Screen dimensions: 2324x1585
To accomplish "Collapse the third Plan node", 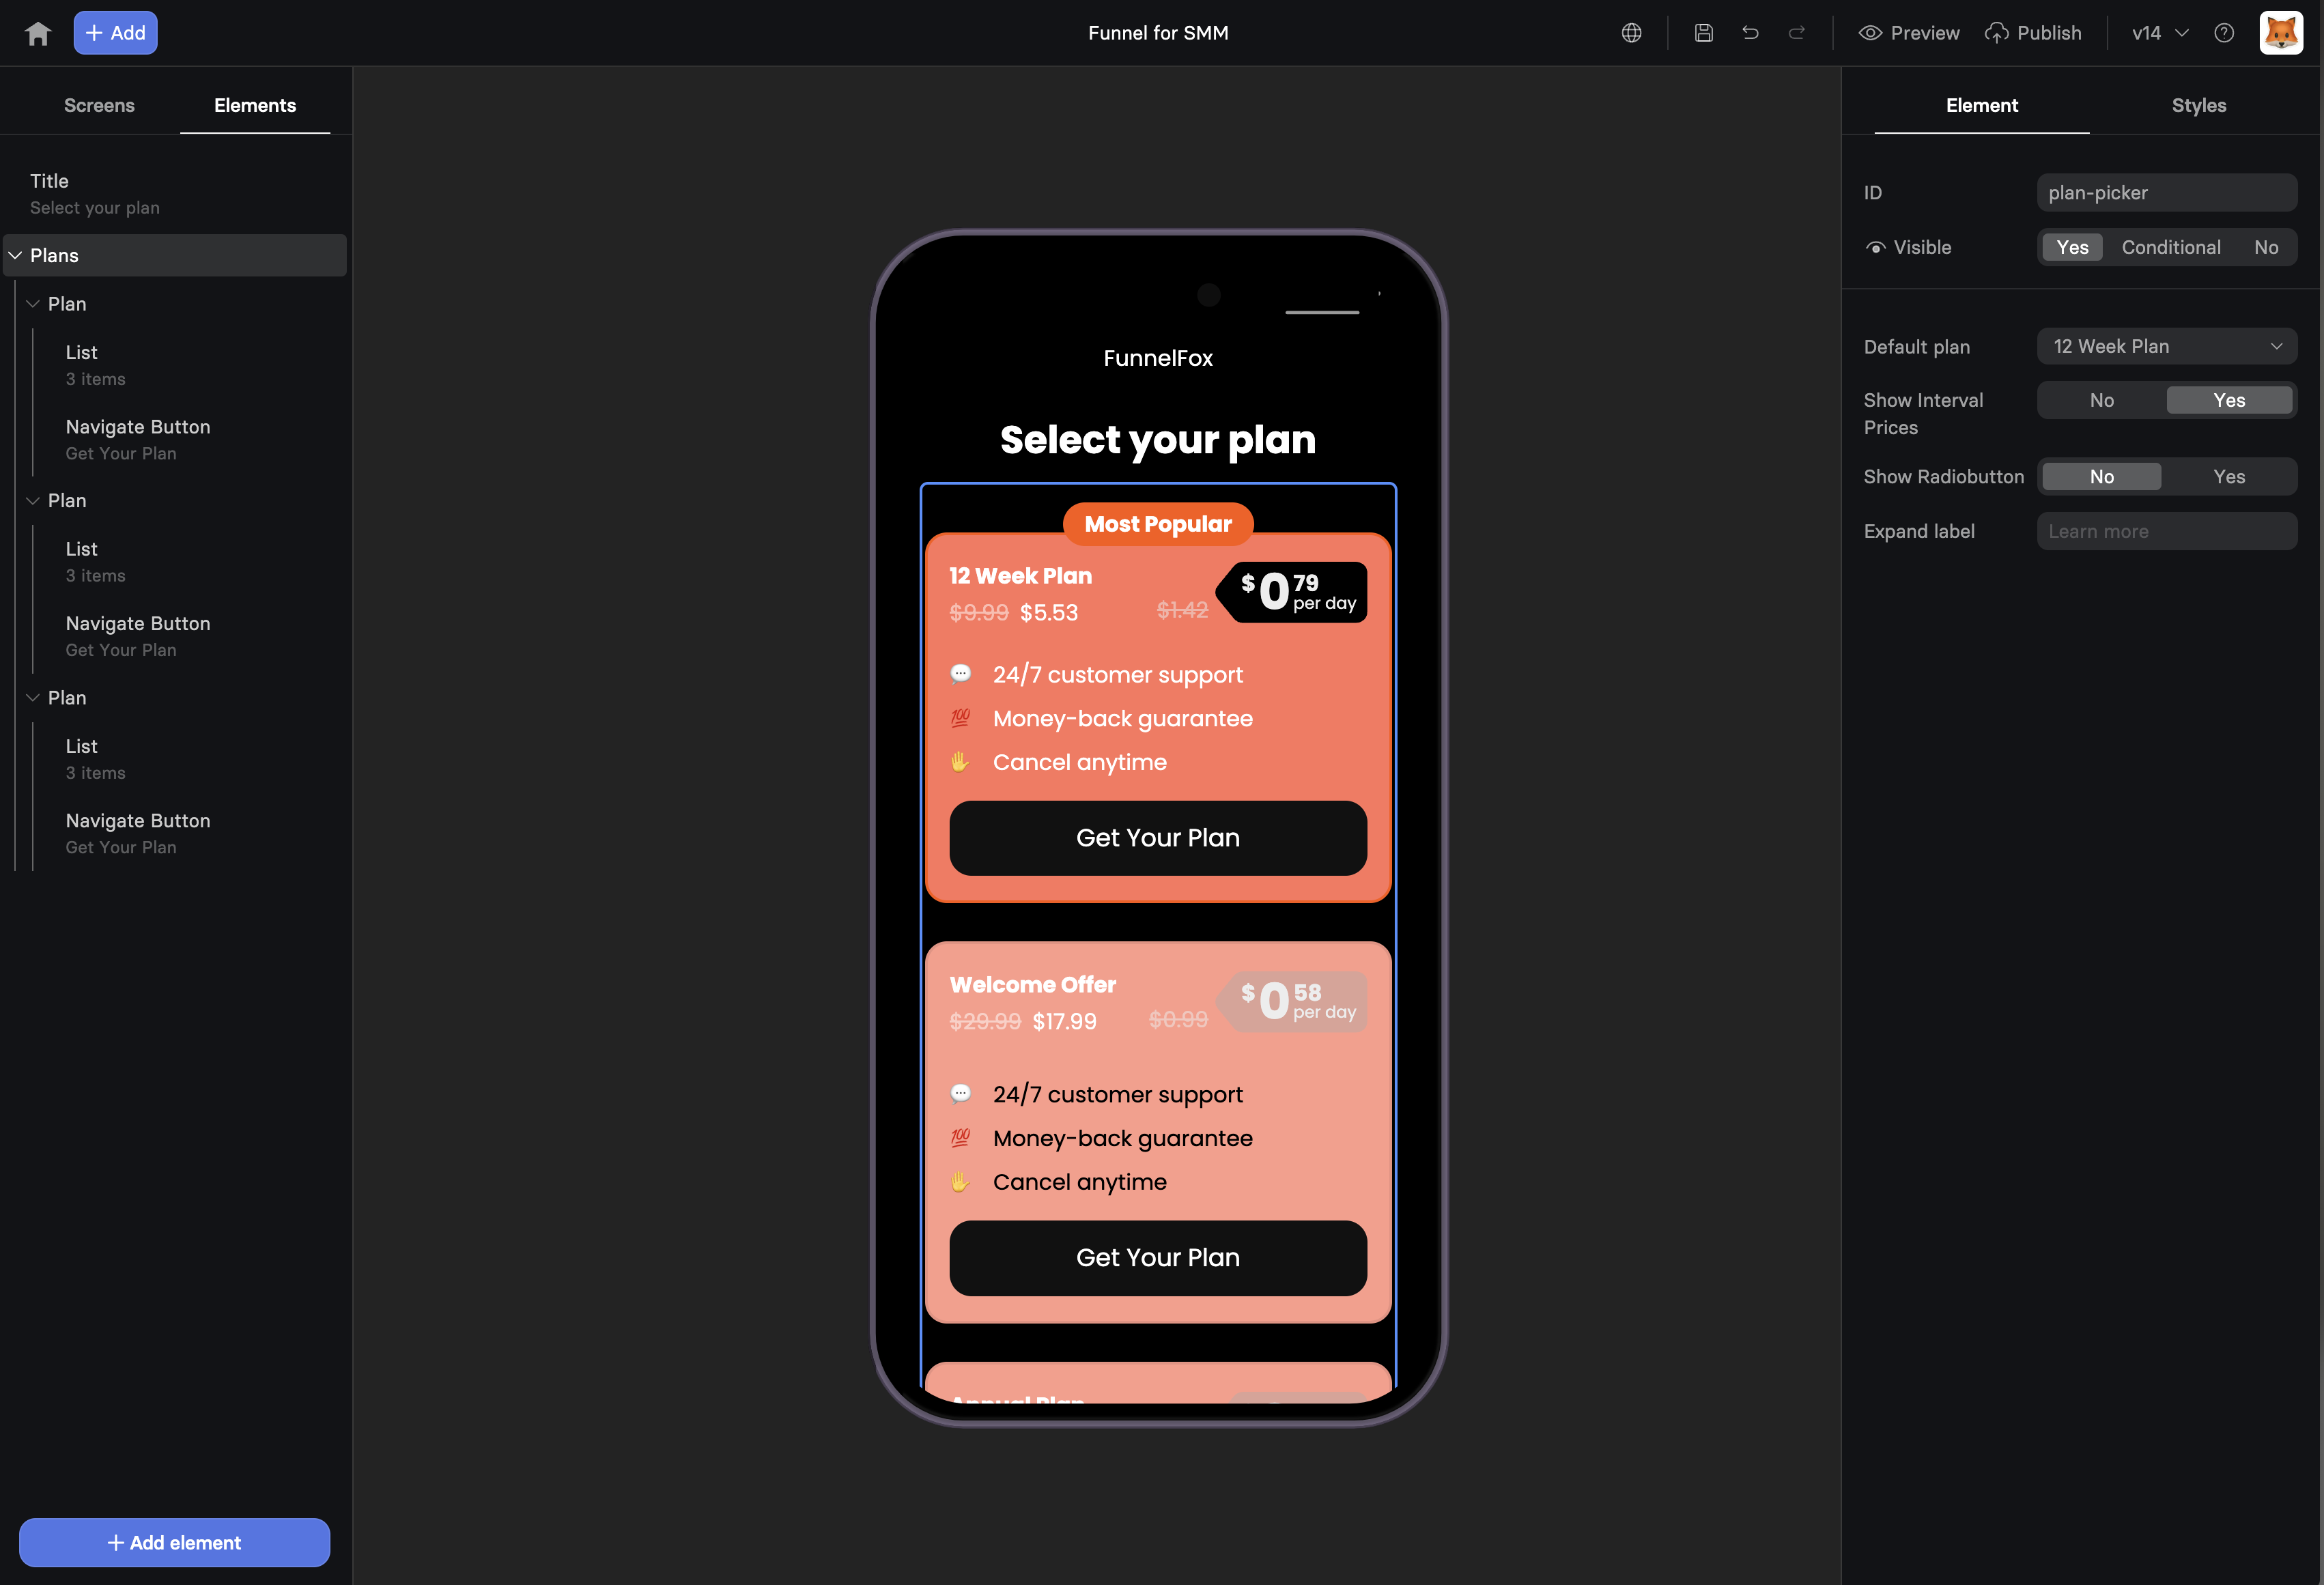I will coord(33,698).
